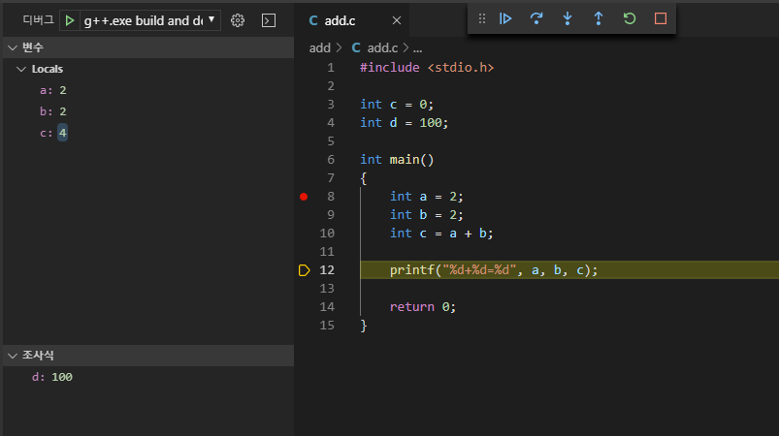Open the debug console icon
The height and width of the screenshot is (436, 779).
coord(269,20)
